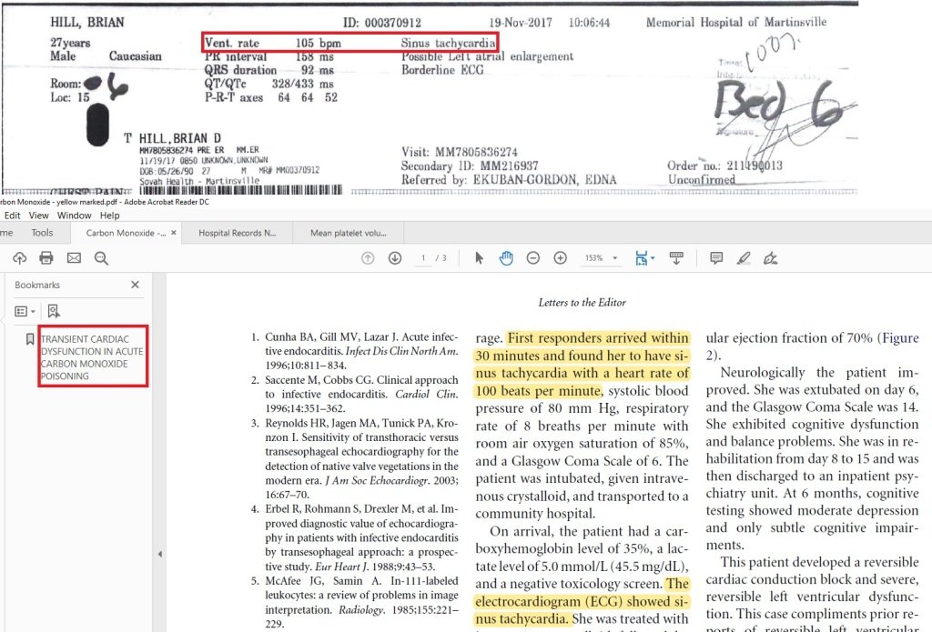Click 'QRS duration' row on ECG
This screenshot has width=932, height=632.
pyautogui.click(x=269, y=70)
